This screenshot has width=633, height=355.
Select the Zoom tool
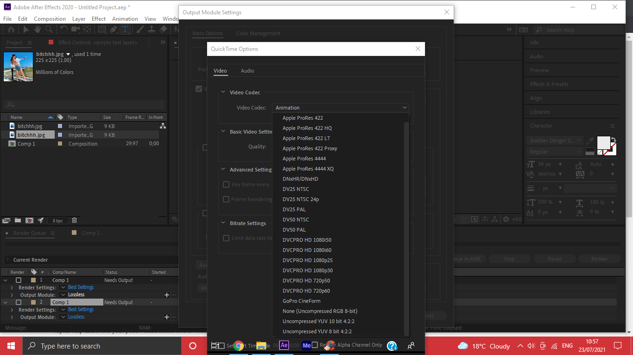point(49,29)
